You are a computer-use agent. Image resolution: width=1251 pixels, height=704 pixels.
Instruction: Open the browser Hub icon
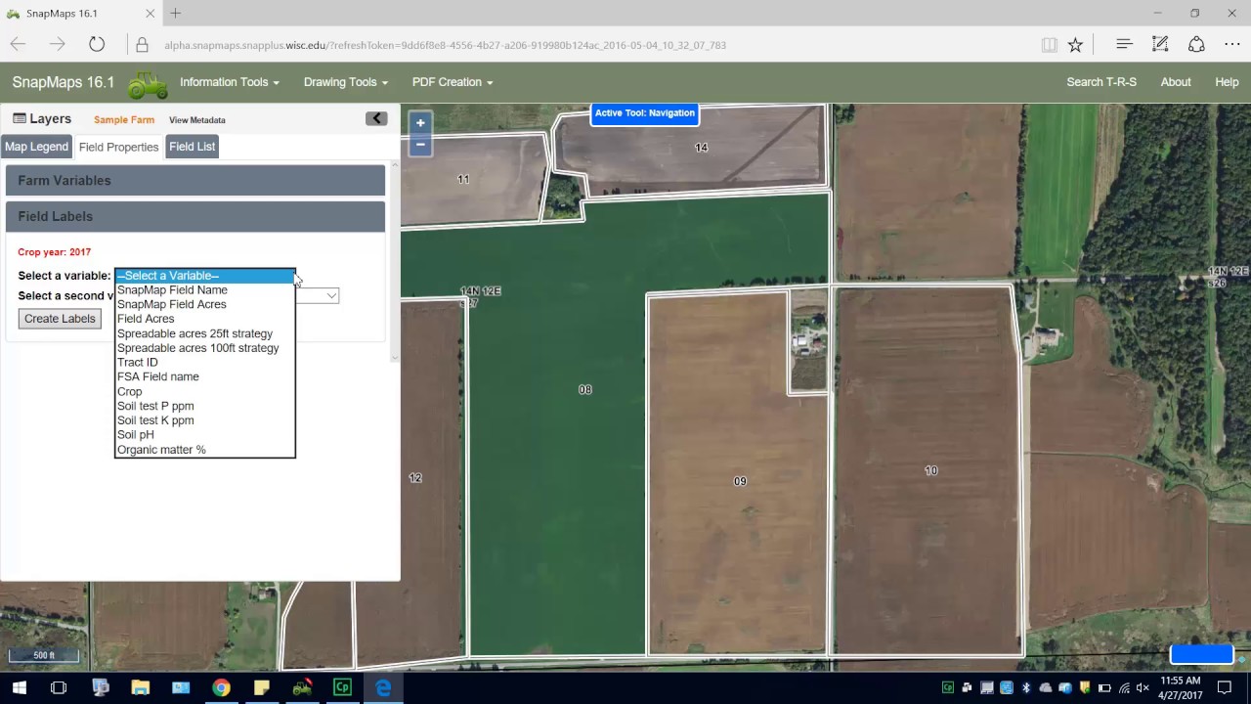coord(1124,44)
